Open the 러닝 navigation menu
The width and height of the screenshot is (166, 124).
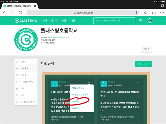(x=73, y=20)
